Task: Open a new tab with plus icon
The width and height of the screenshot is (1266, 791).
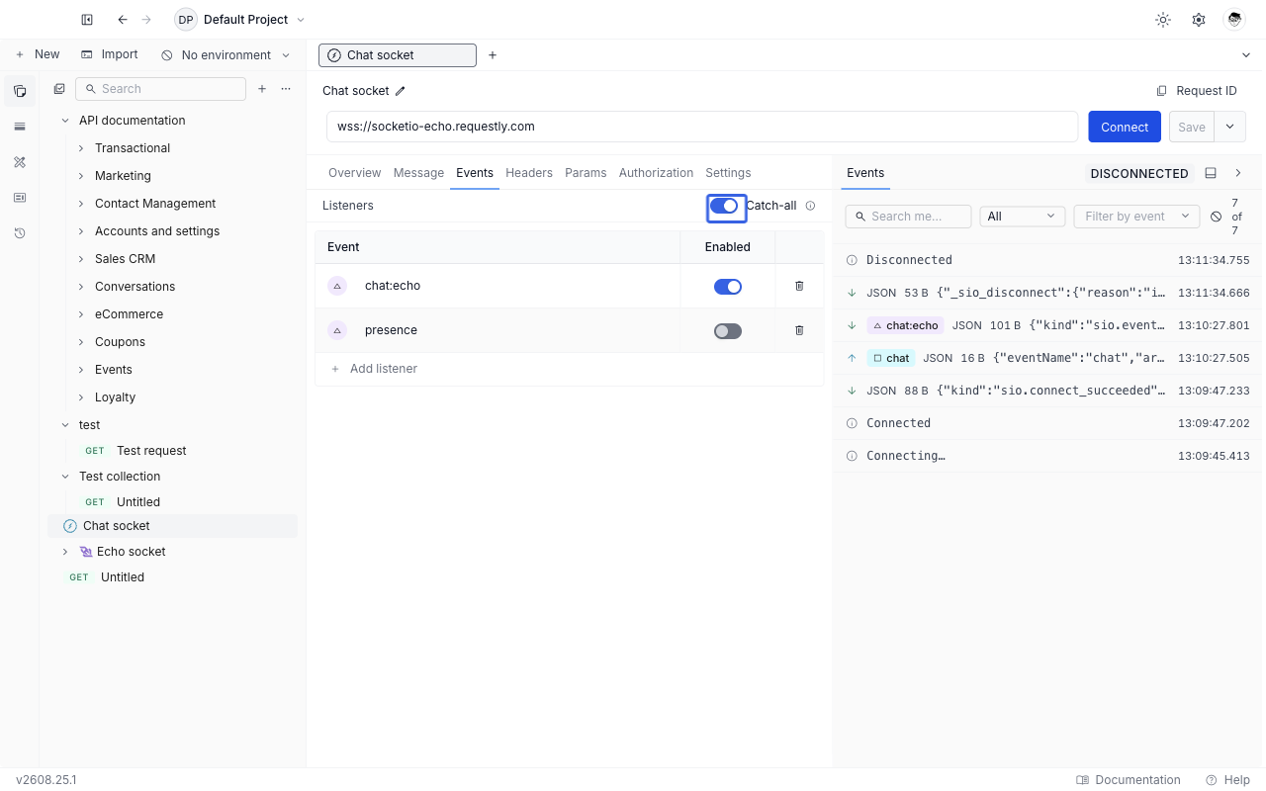Action: click(x=493, y=55)
